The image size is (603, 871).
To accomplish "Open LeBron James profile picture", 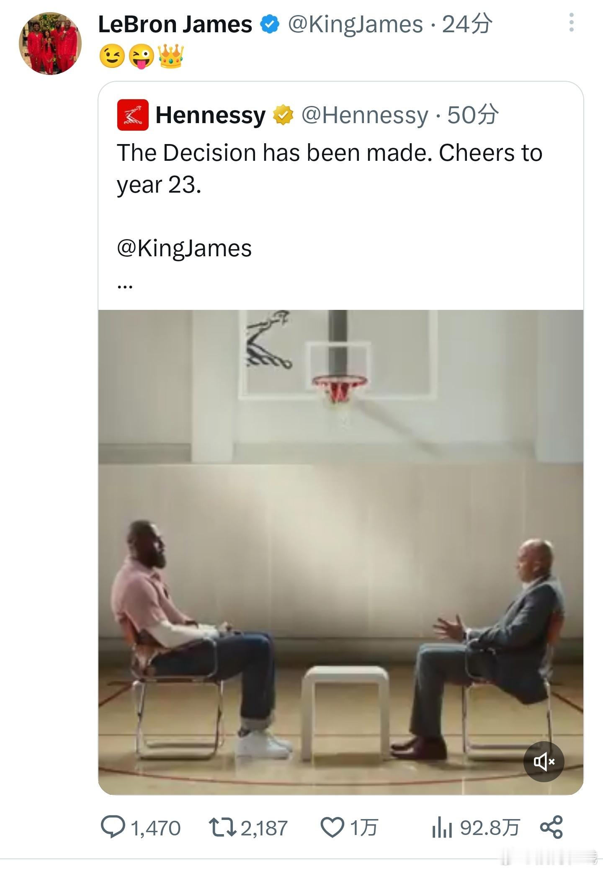I will point(50,43).
